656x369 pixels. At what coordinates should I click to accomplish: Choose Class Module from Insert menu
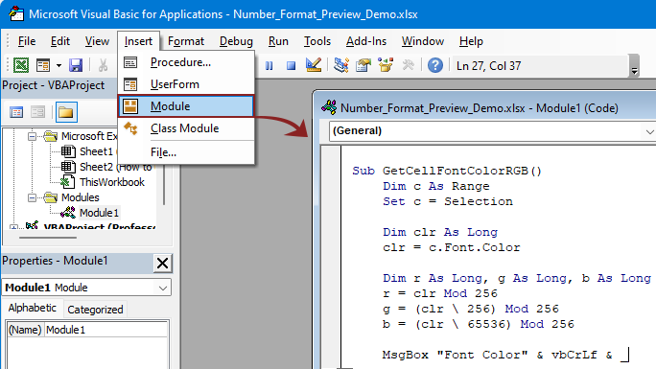(186, 128)
